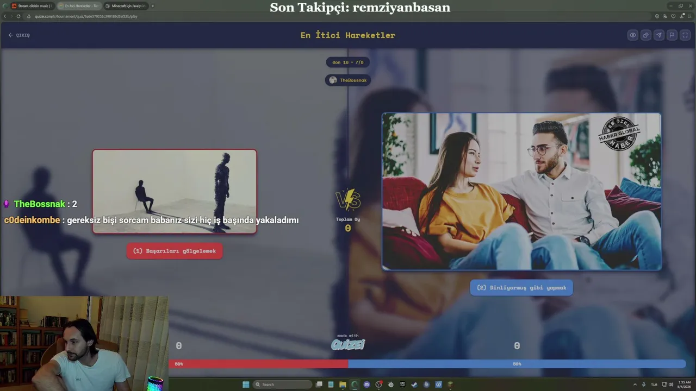Choose option (1) Başarıları gölgelemek
Viewport: 696px width, 391px height.
(175, 251)
